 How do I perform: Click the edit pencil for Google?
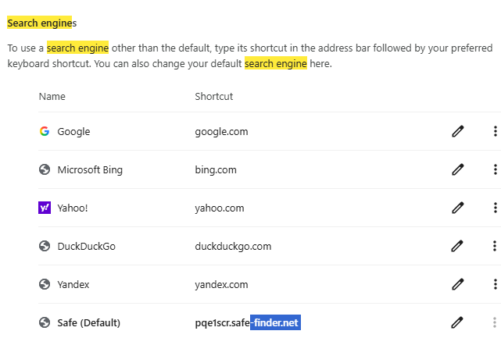(x=458, y=131)
